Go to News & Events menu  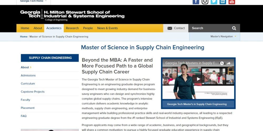tap(107, 28)
